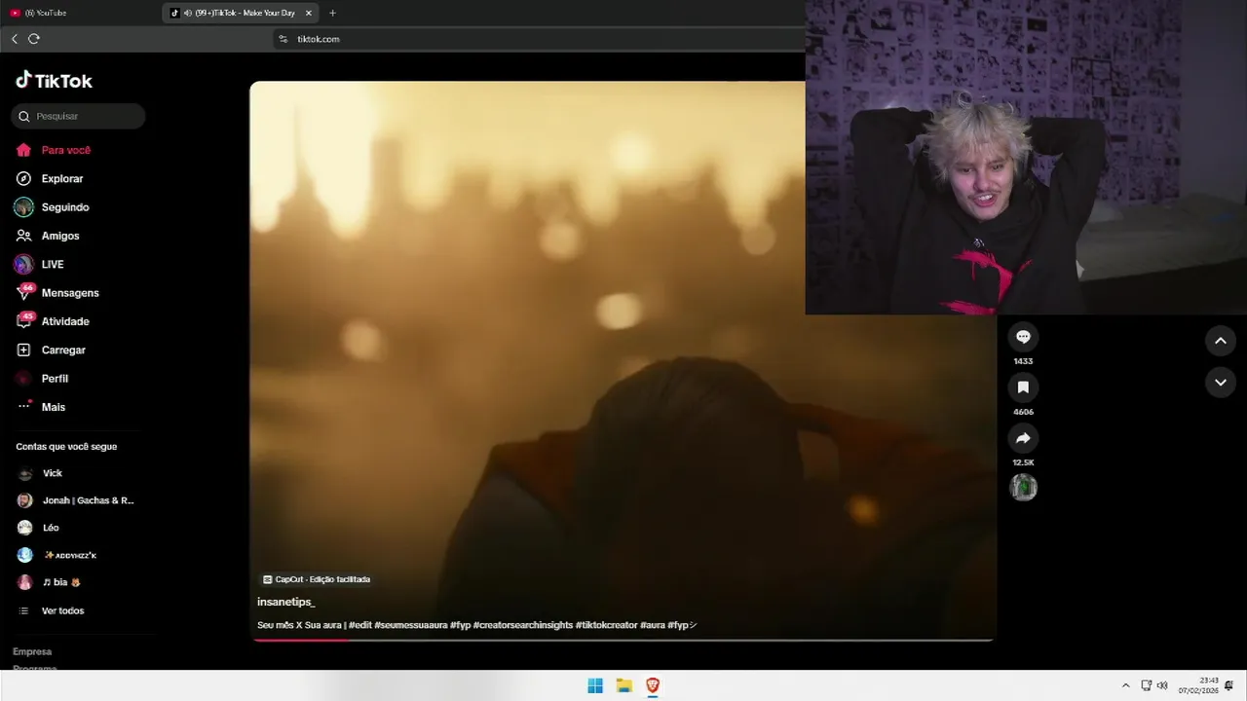The image size is (1247, 701).
Task: Click the Atividade icon with badge
Action: tap(24, 320)
